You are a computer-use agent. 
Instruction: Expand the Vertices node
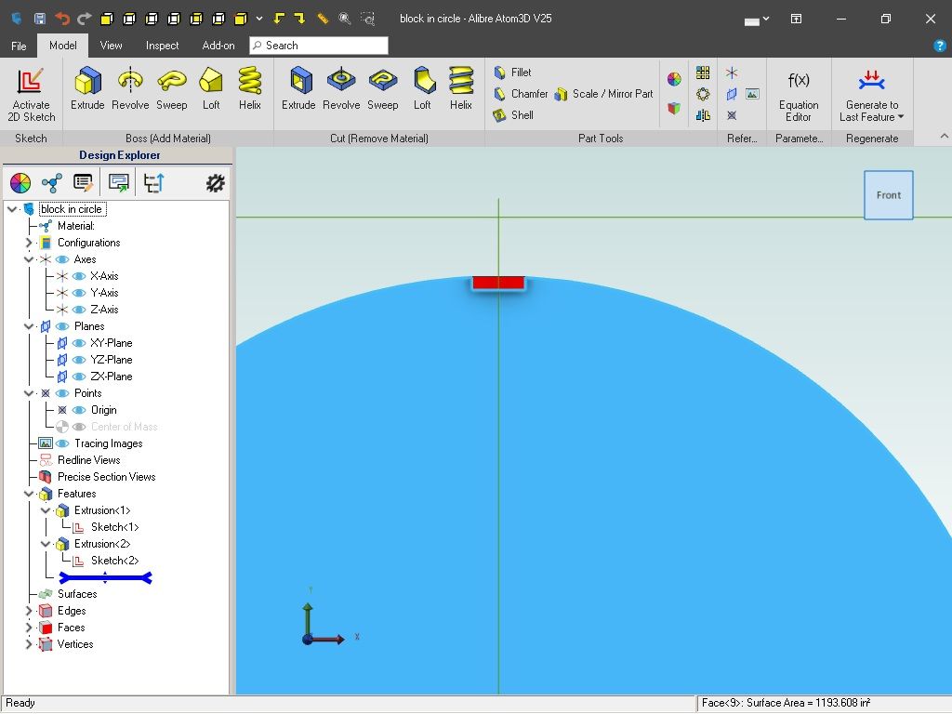(x=29, y=644)
